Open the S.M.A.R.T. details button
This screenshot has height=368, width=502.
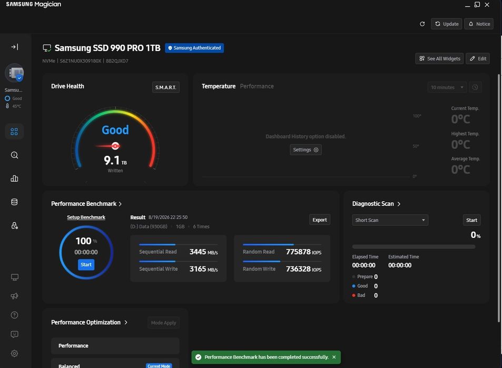pos(165,87)
